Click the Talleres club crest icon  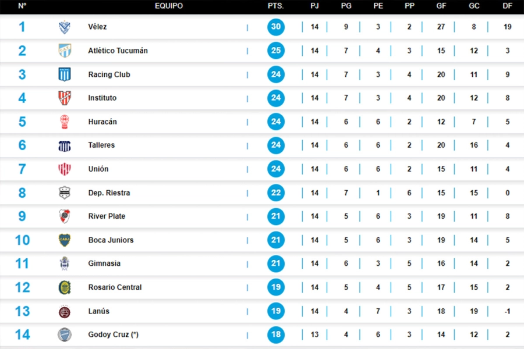tap(64, 145)
